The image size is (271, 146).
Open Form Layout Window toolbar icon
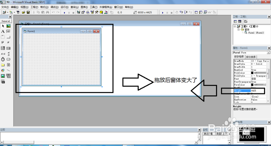click(88, 12)
